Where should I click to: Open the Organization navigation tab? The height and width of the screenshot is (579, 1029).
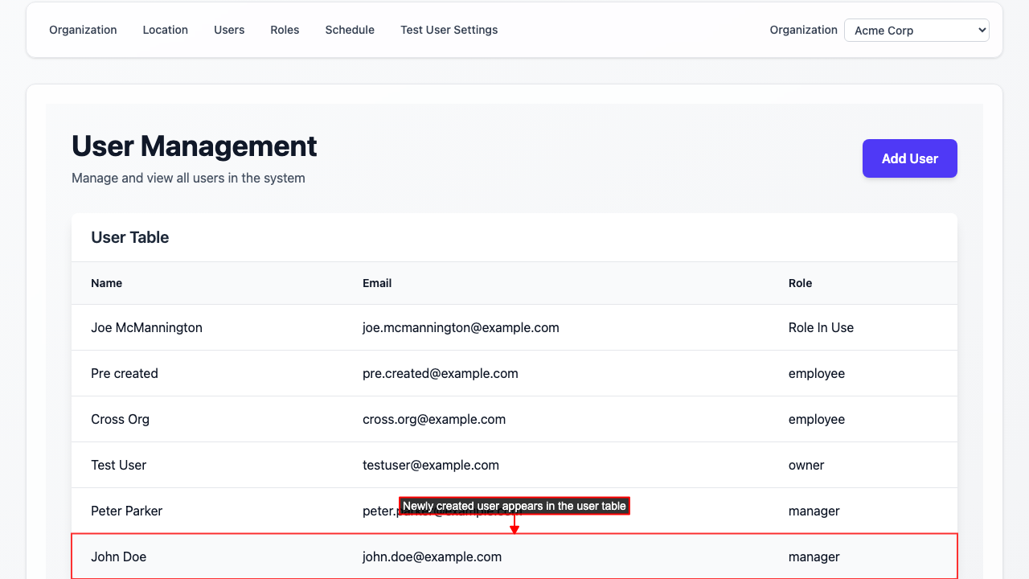tap(83, 30)
